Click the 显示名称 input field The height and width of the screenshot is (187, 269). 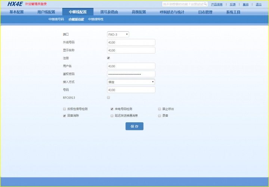click(131, 50)
